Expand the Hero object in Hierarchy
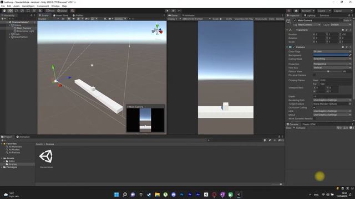 10,34
